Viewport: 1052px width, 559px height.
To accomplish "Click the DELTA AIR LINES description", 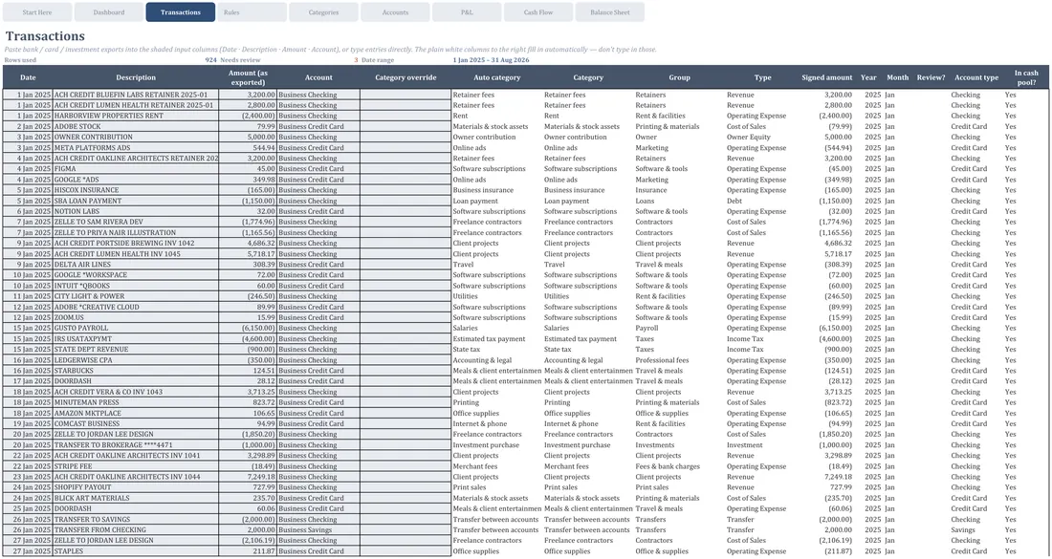I will [x=136, y=265].
